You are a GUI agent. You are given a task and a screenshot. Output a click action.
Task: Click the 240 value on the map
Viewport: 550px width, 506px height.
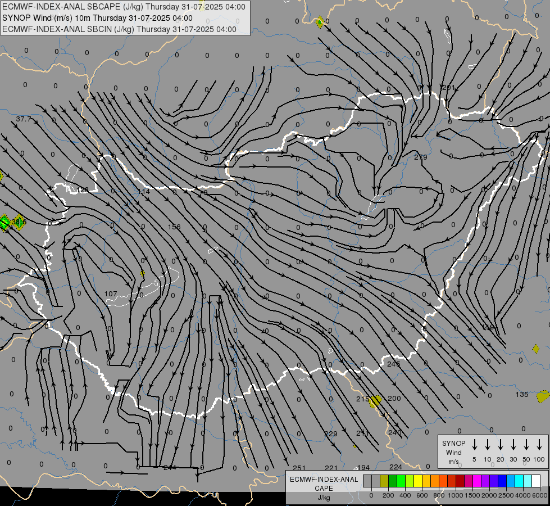[x=394, y=432]
